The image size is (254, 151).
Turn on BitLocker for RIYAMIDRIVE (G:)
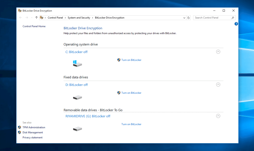pyautogui.click(x=131, y=124)
